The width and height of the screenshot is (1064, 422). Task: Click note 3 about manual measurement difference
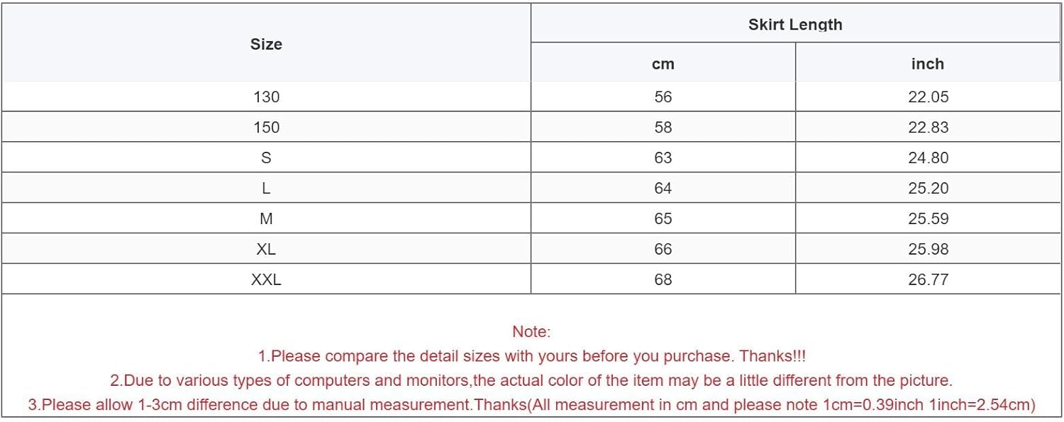pyautogui.click(x=531, y=405)
